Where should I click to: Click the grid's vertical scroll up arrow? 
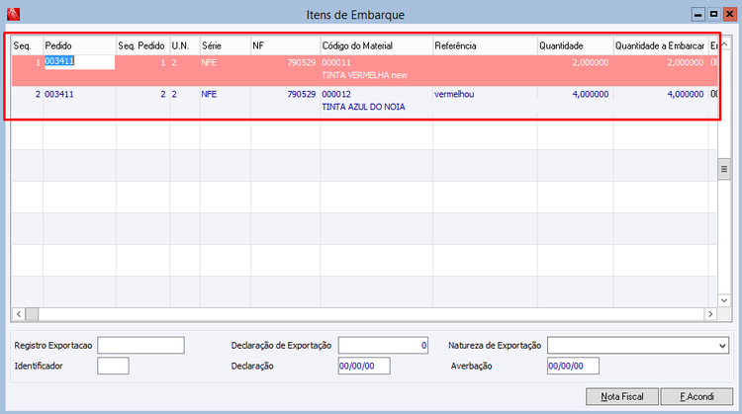pyautogui.click(x=724, y=44)
